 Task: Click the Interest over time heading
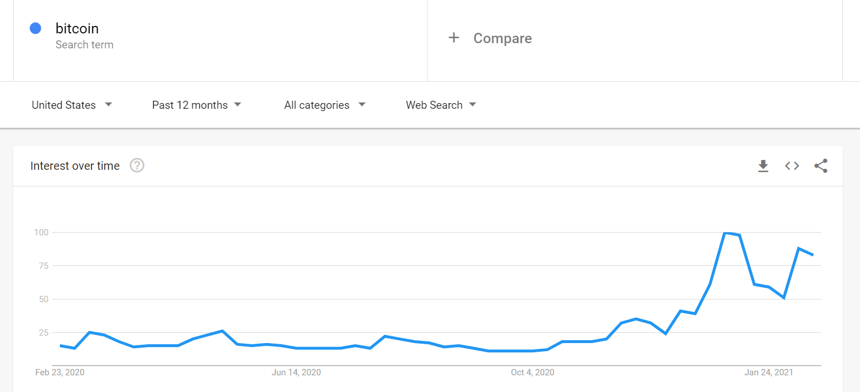[75, 166]
